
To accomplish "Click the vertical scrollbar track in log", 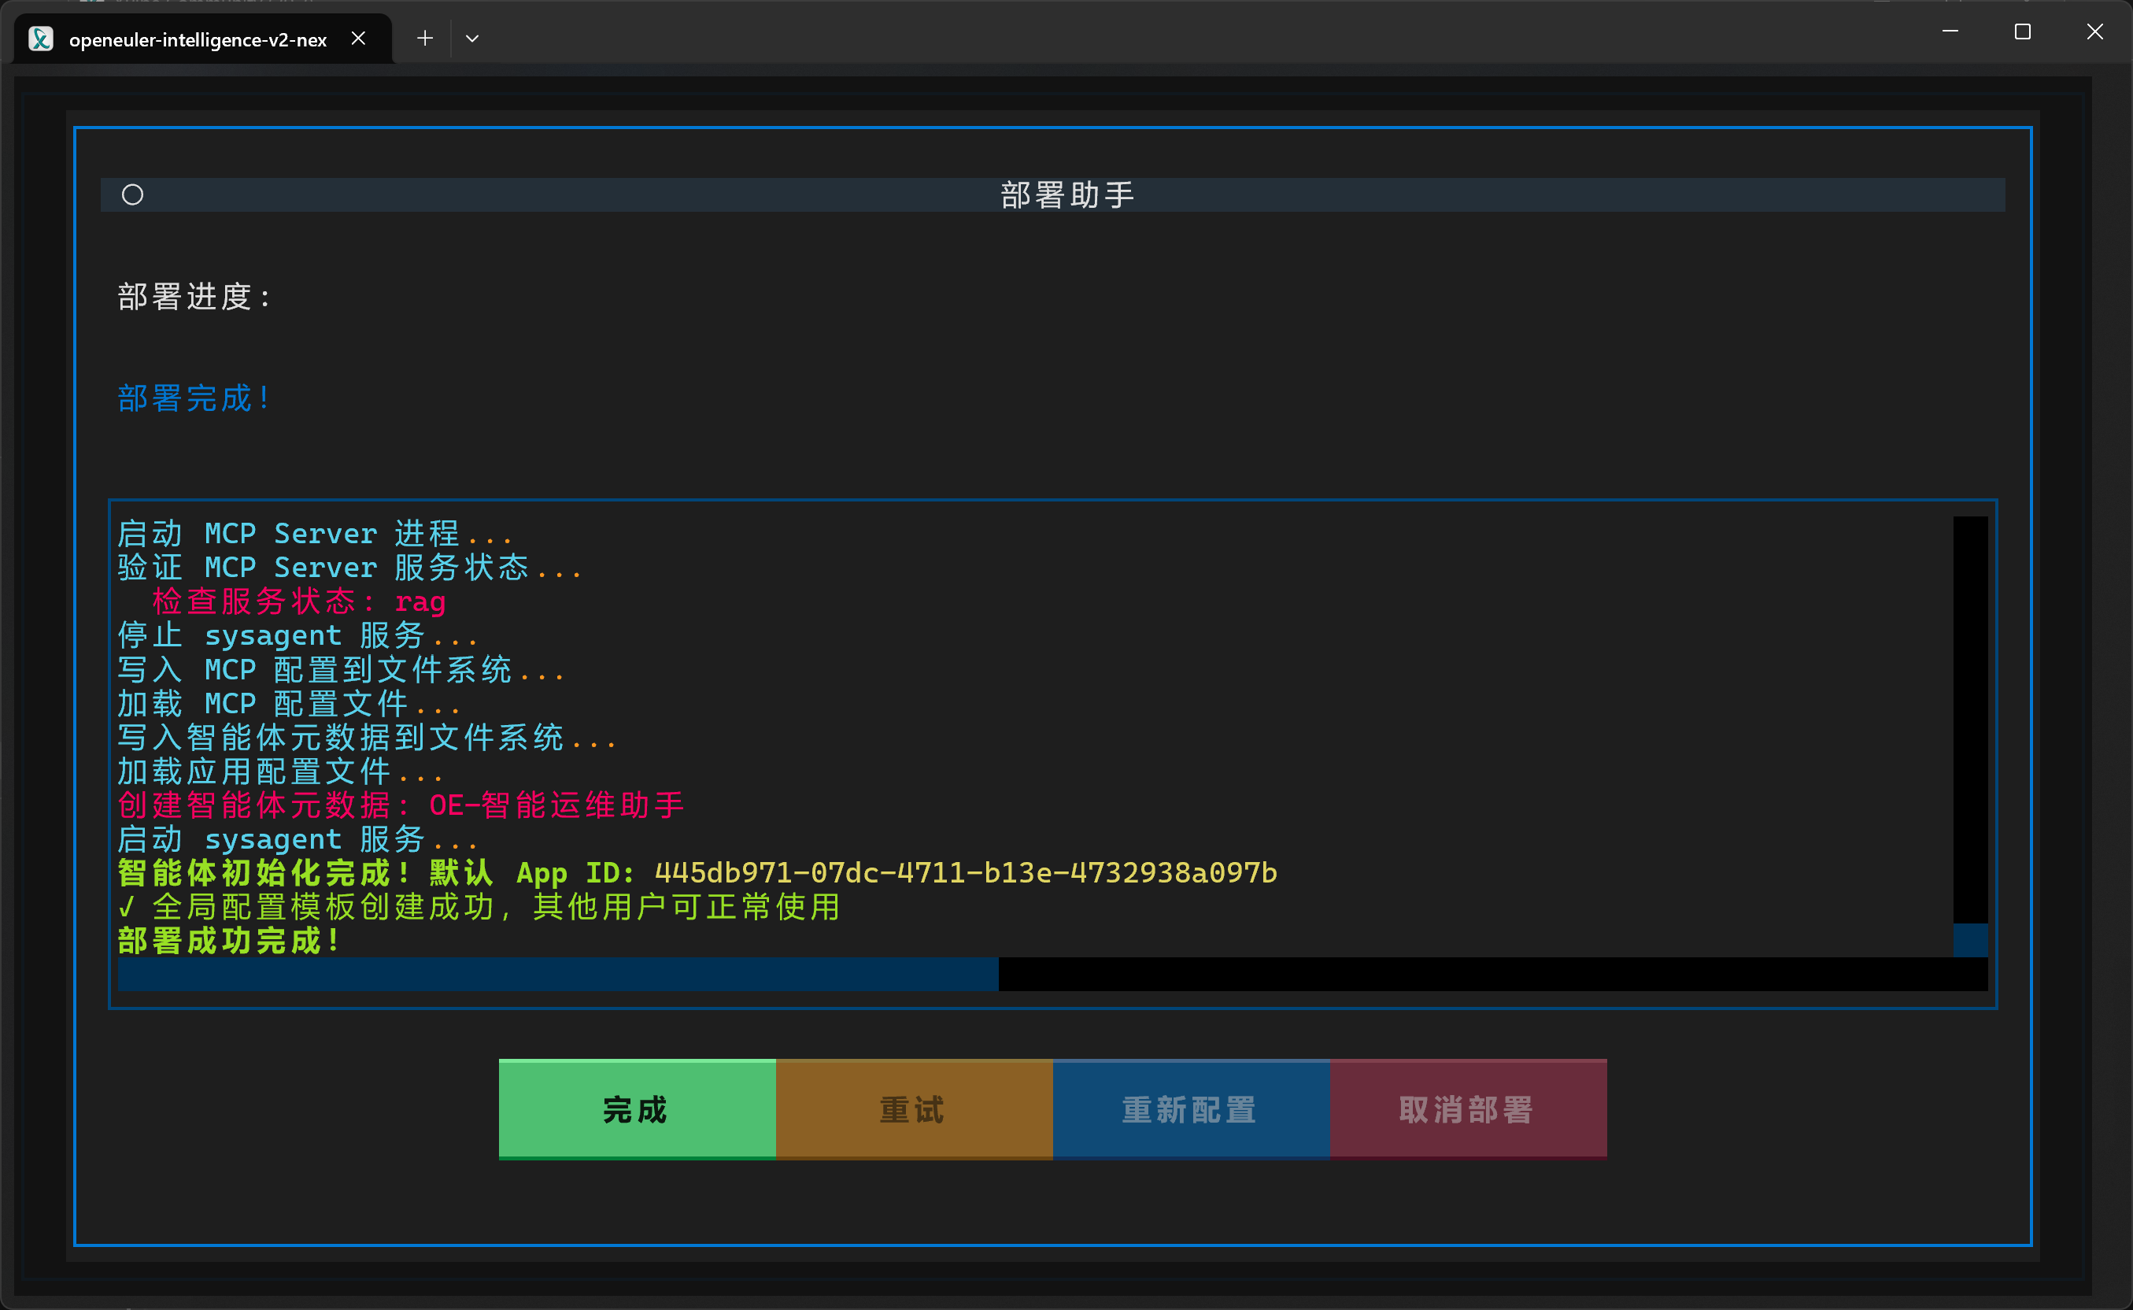I will pos(1969,719).
